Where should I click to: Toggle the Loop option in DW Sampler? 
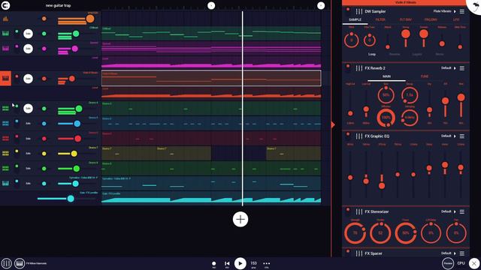click(x=372, y=54)
